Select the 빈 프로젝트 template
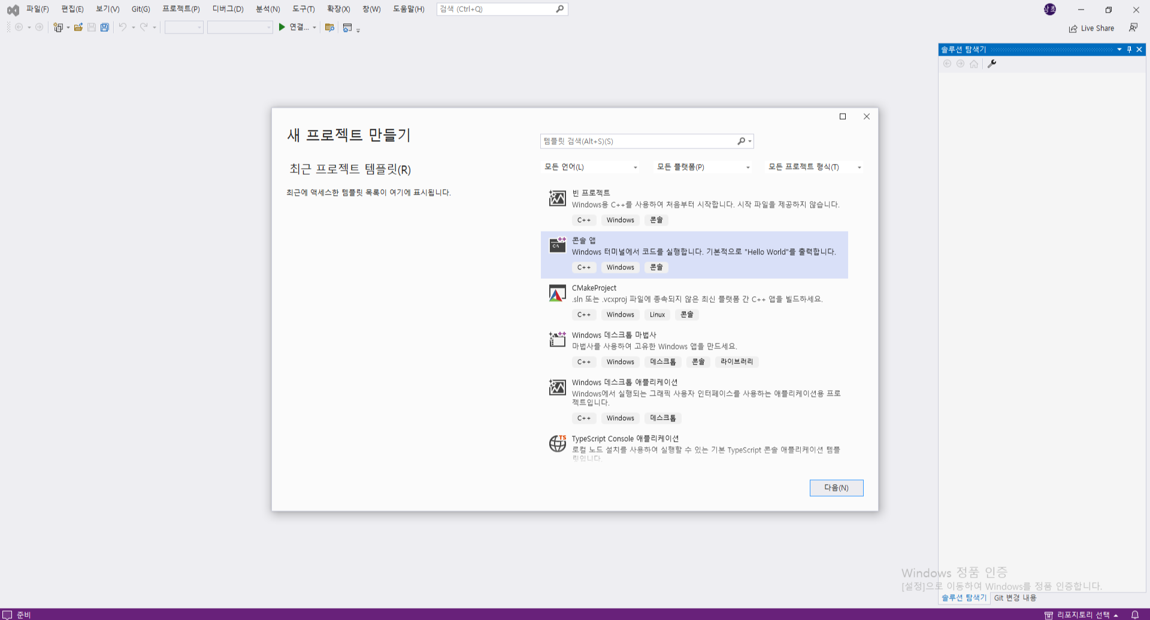 [694, 207]
